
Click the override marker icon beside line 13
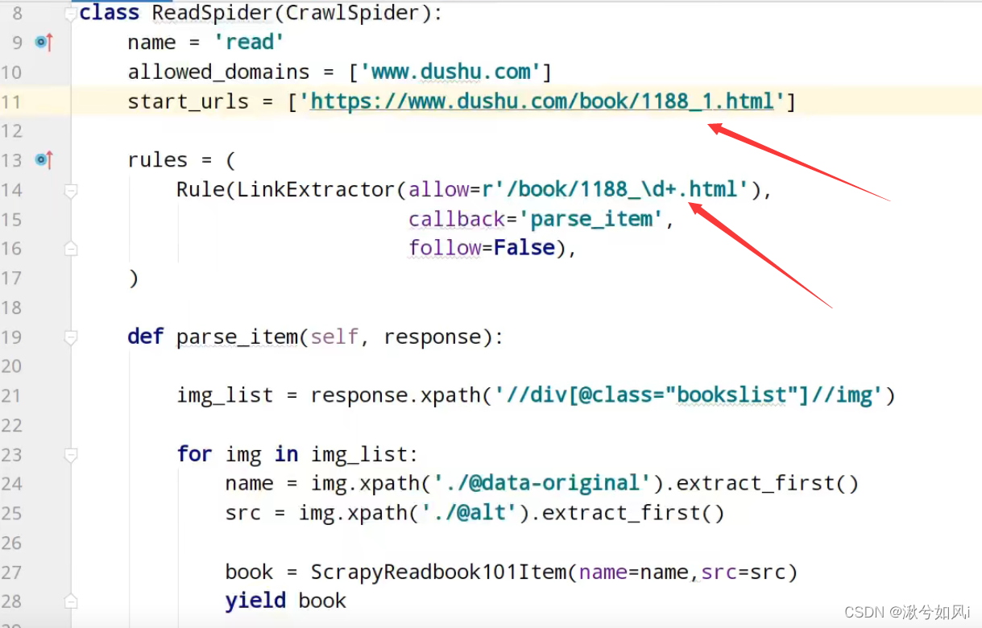click(44, 160)
